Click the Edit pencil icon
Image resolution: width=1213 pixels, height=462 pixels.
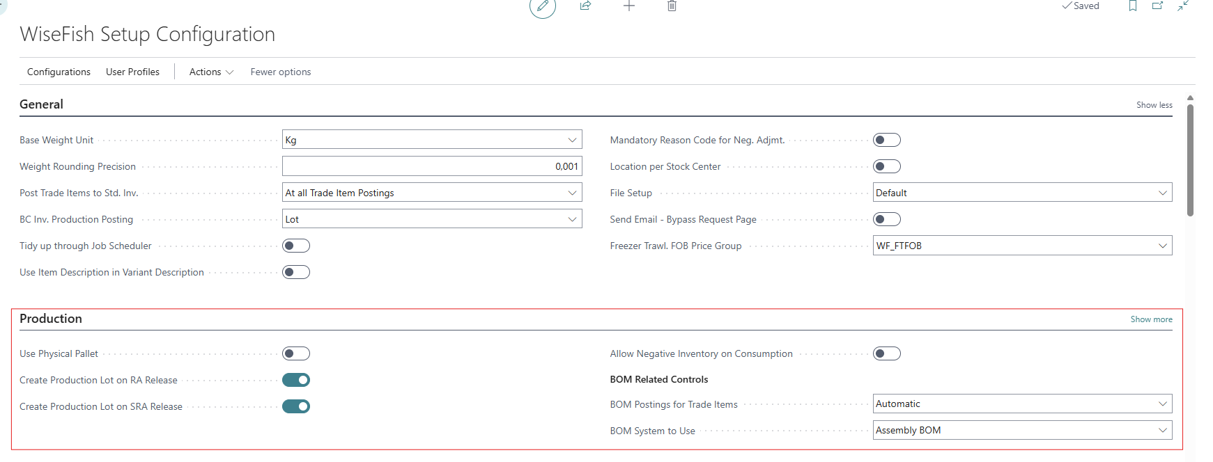[x=543, y=6]
